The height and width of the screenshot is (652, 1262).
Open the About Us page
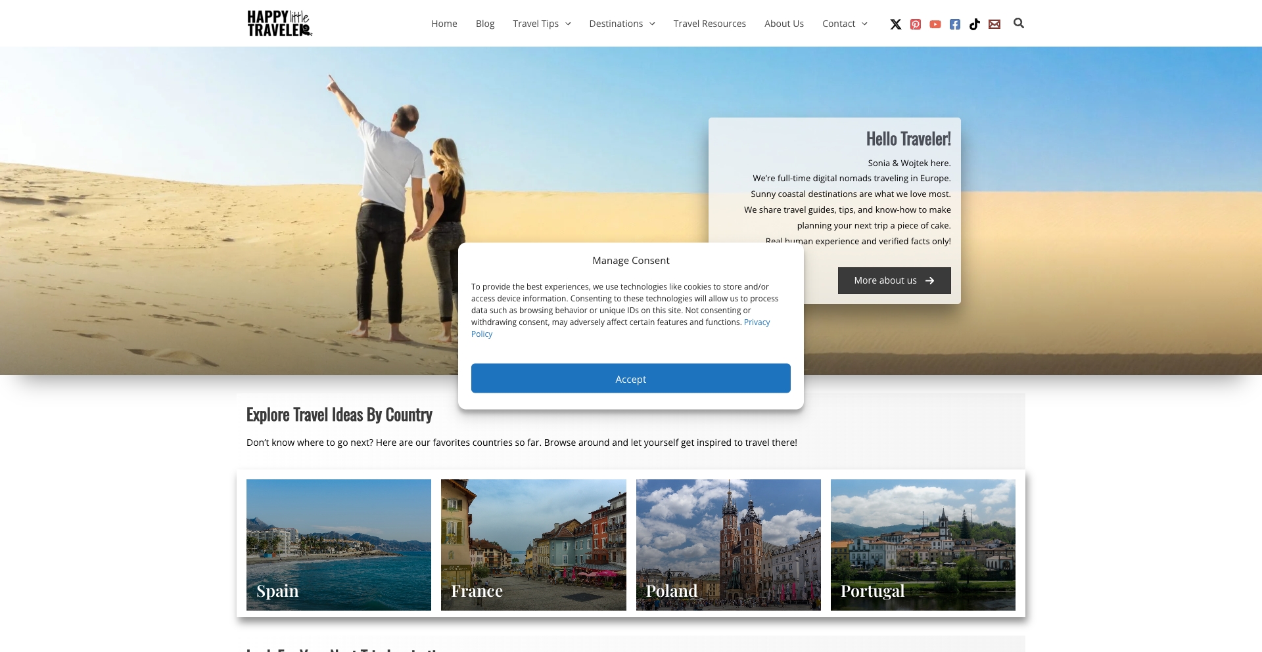click(783, 23)
